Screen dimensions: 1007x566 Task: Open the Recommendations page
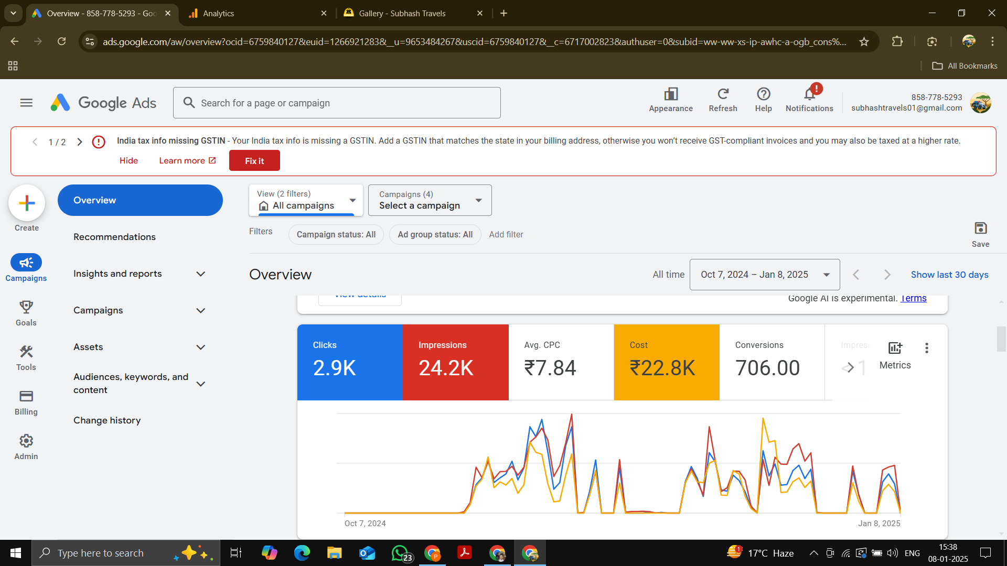pyautogui.click(x=114, y=237)
